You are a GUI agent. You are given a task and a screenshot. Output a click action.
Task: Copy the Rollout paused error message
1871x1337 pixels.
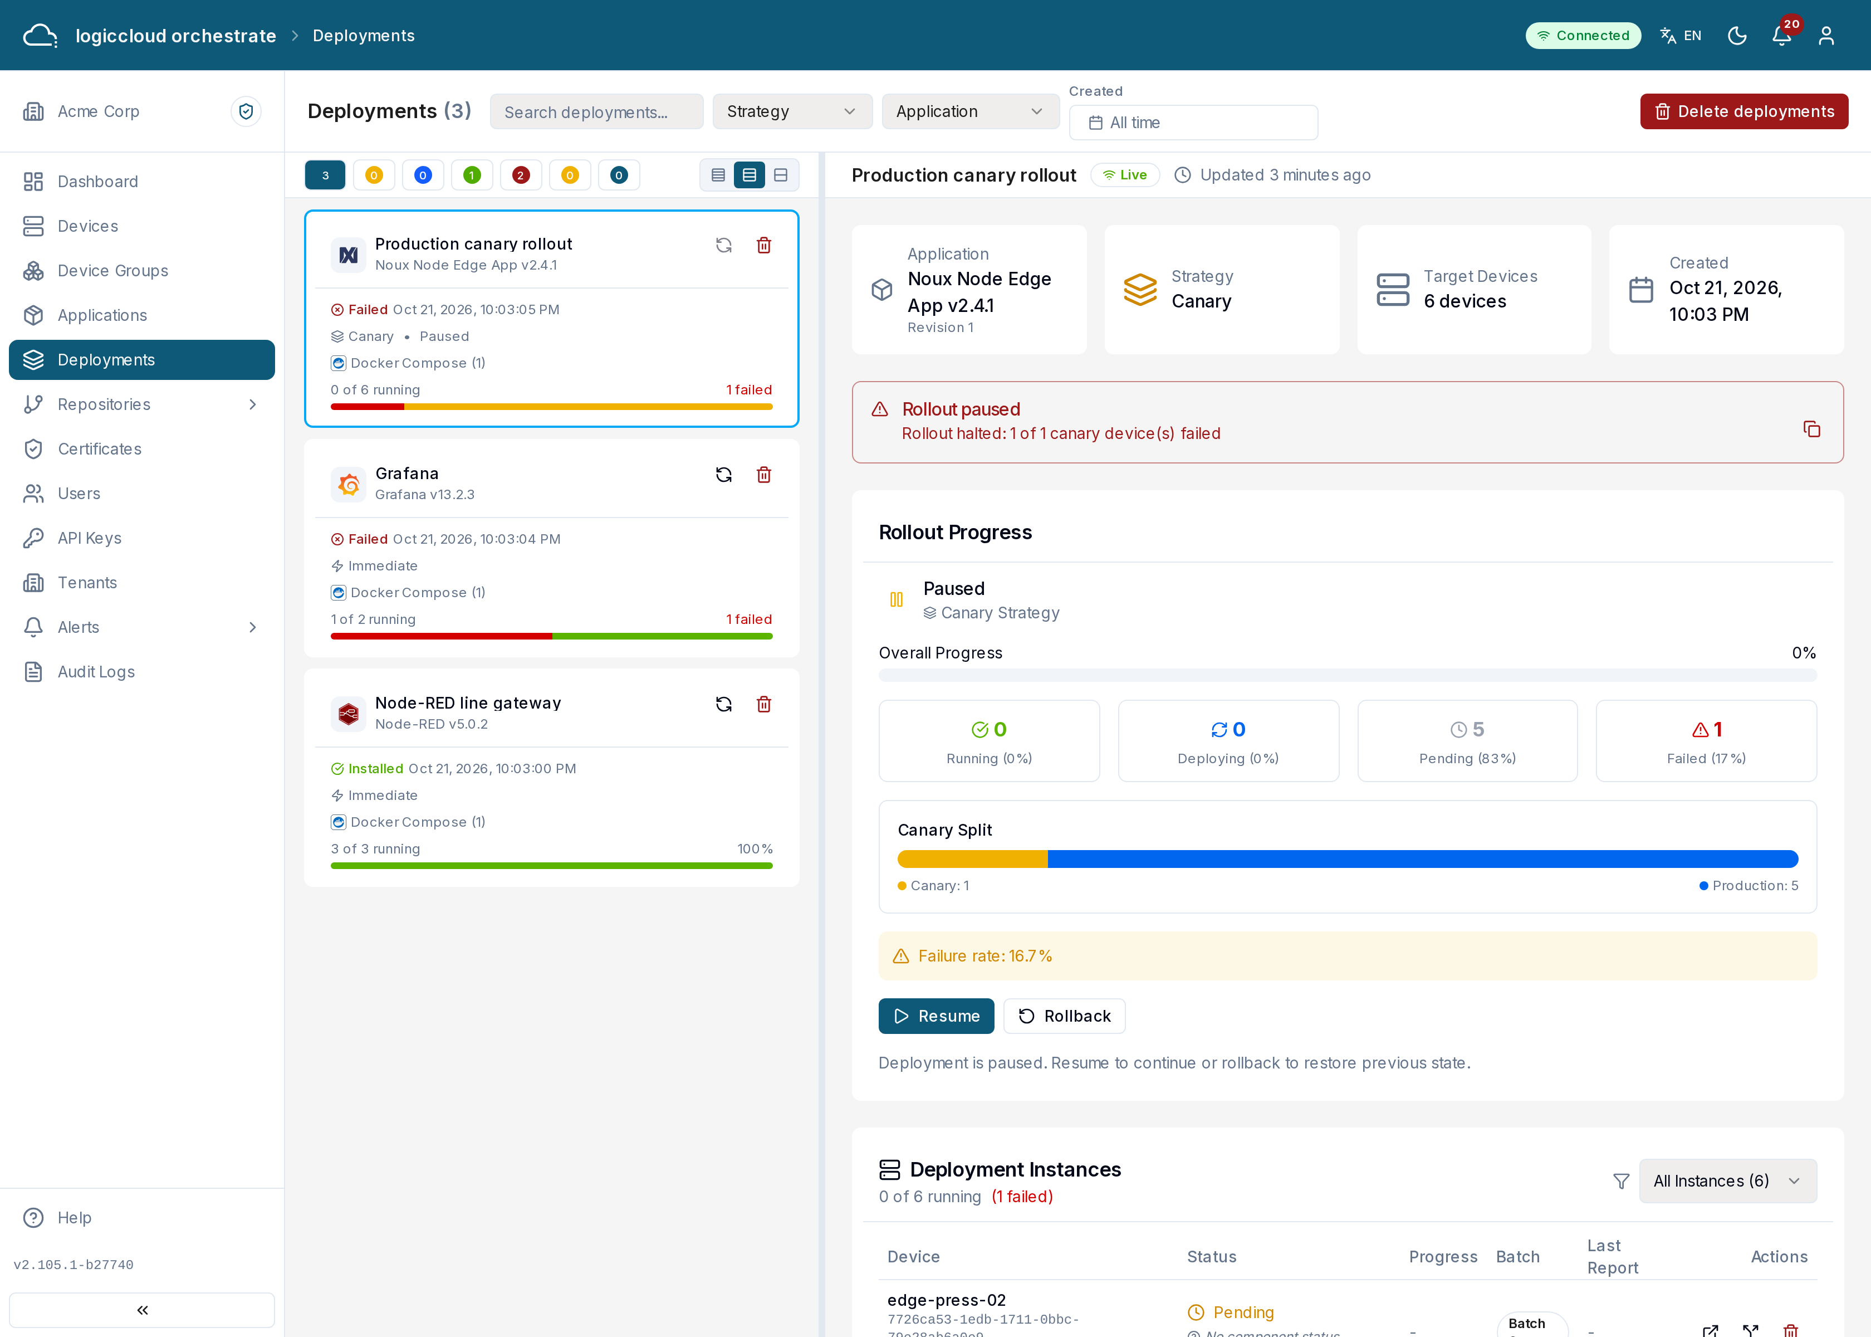[x=1812, y=429]
